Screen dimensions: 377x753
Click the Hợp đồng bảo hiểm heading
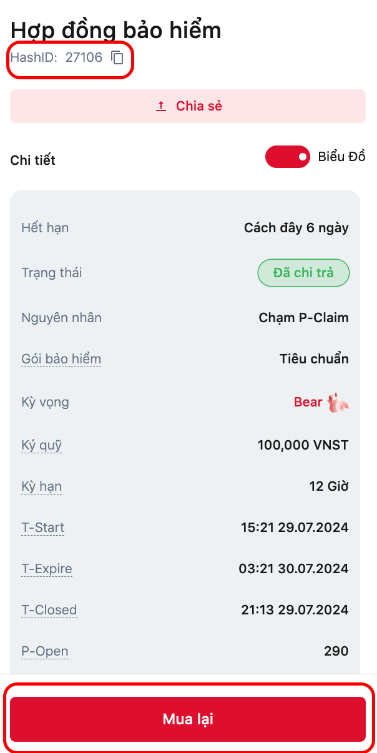coord(116,30)
